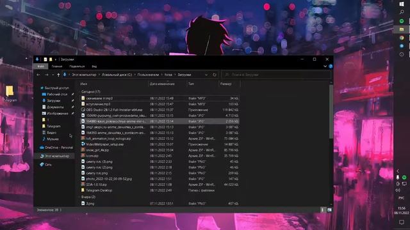Open address bar history dropdown
This screenshot has width=410, height=230.
pos(206,75)
